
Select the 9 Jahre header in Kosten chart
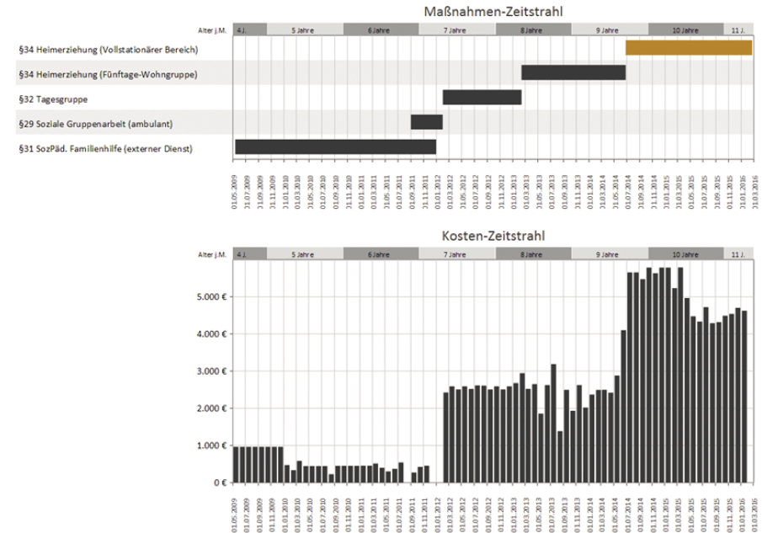(609, 253)
